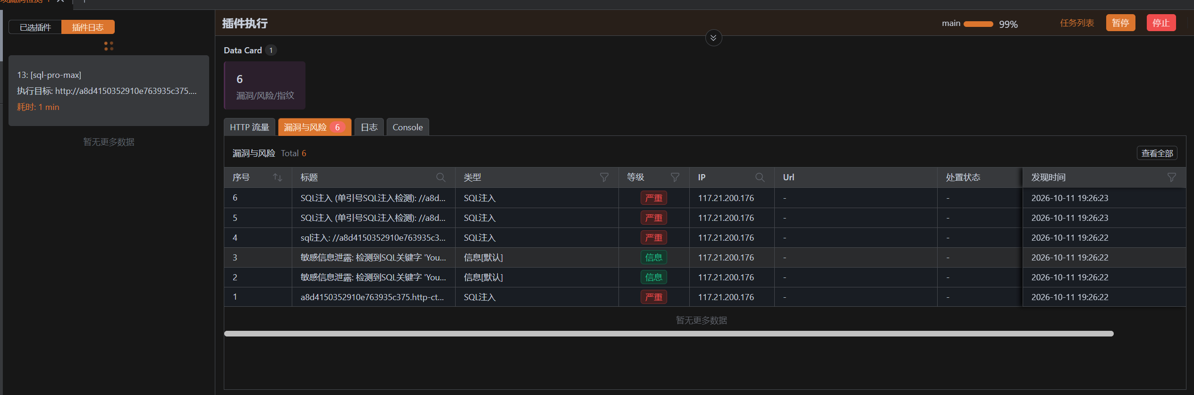Search within the 标题 column
Screen dimensions: 1194x395
coord(440,177)
